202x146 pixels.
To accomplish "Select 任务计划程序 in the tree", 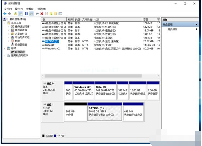I will [22, 27].
